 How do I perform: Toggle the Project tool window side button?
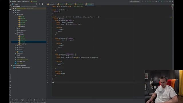point(10,7)
